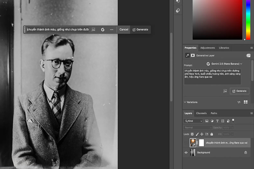Filter layers by pixel layers icon

tap(207, 121)
